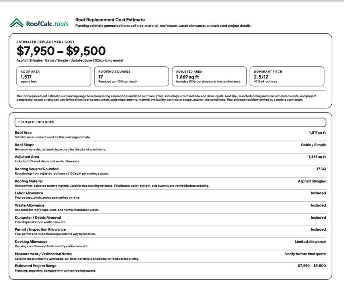Select the Roof Replacement Cost Estimate title
Viewport: 344px width, 293px height.
[x=110, y=20]
